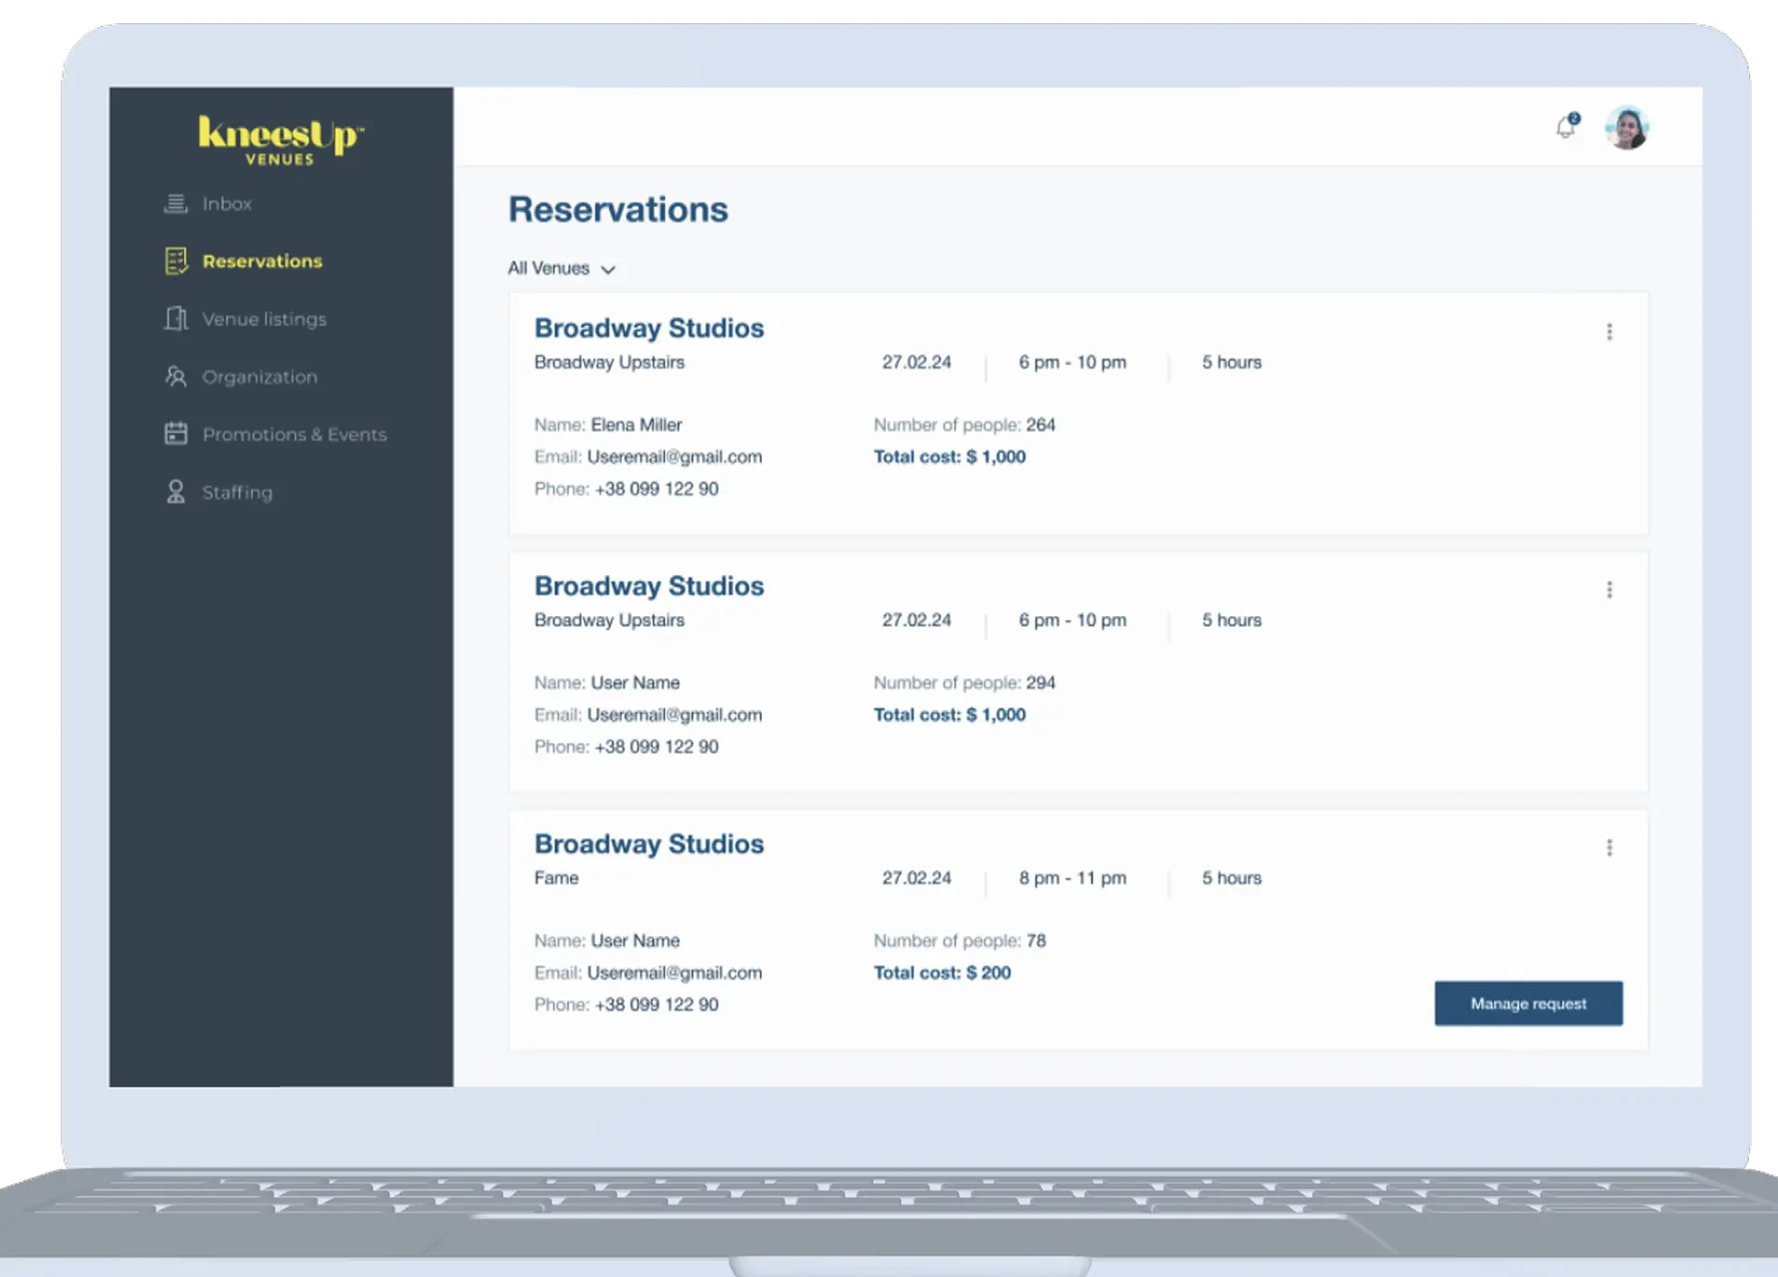The height and width of the screenshot is (1277, 1778).
Task: Open notifications bell icon
Action: click(1566, 127)
